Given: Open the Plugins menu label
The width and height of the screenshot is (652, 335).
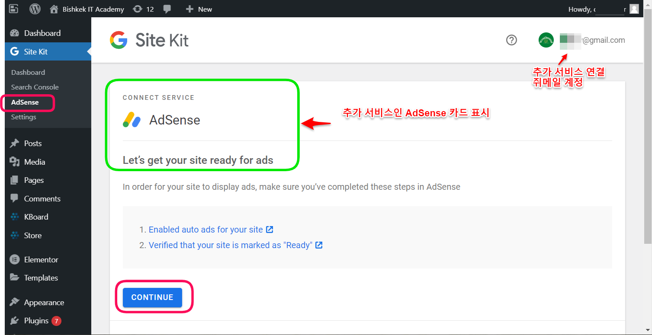Looking at the screenshot, I should pyautogui.click(x=36, y=321).
